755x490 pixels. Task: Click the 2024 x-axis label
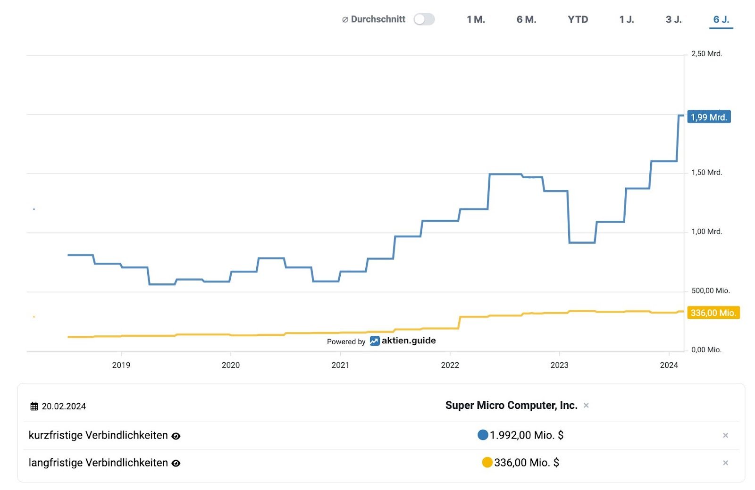click(x=669, y=365)
